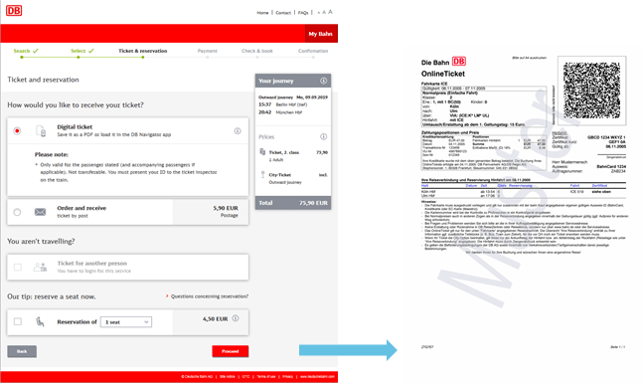Select smallest font size A
Viewport: 643px width, 383px height.
point(319,13)
